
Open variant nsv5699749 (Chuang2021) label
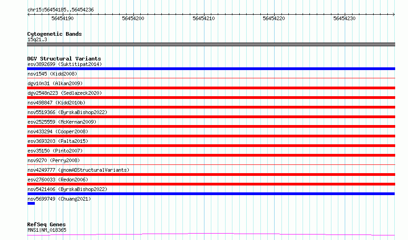click(59, 199)
